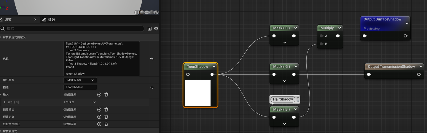The image size is (427, 133).
Task: Click the Multiply node output pin
Action: tap(338, 36)
